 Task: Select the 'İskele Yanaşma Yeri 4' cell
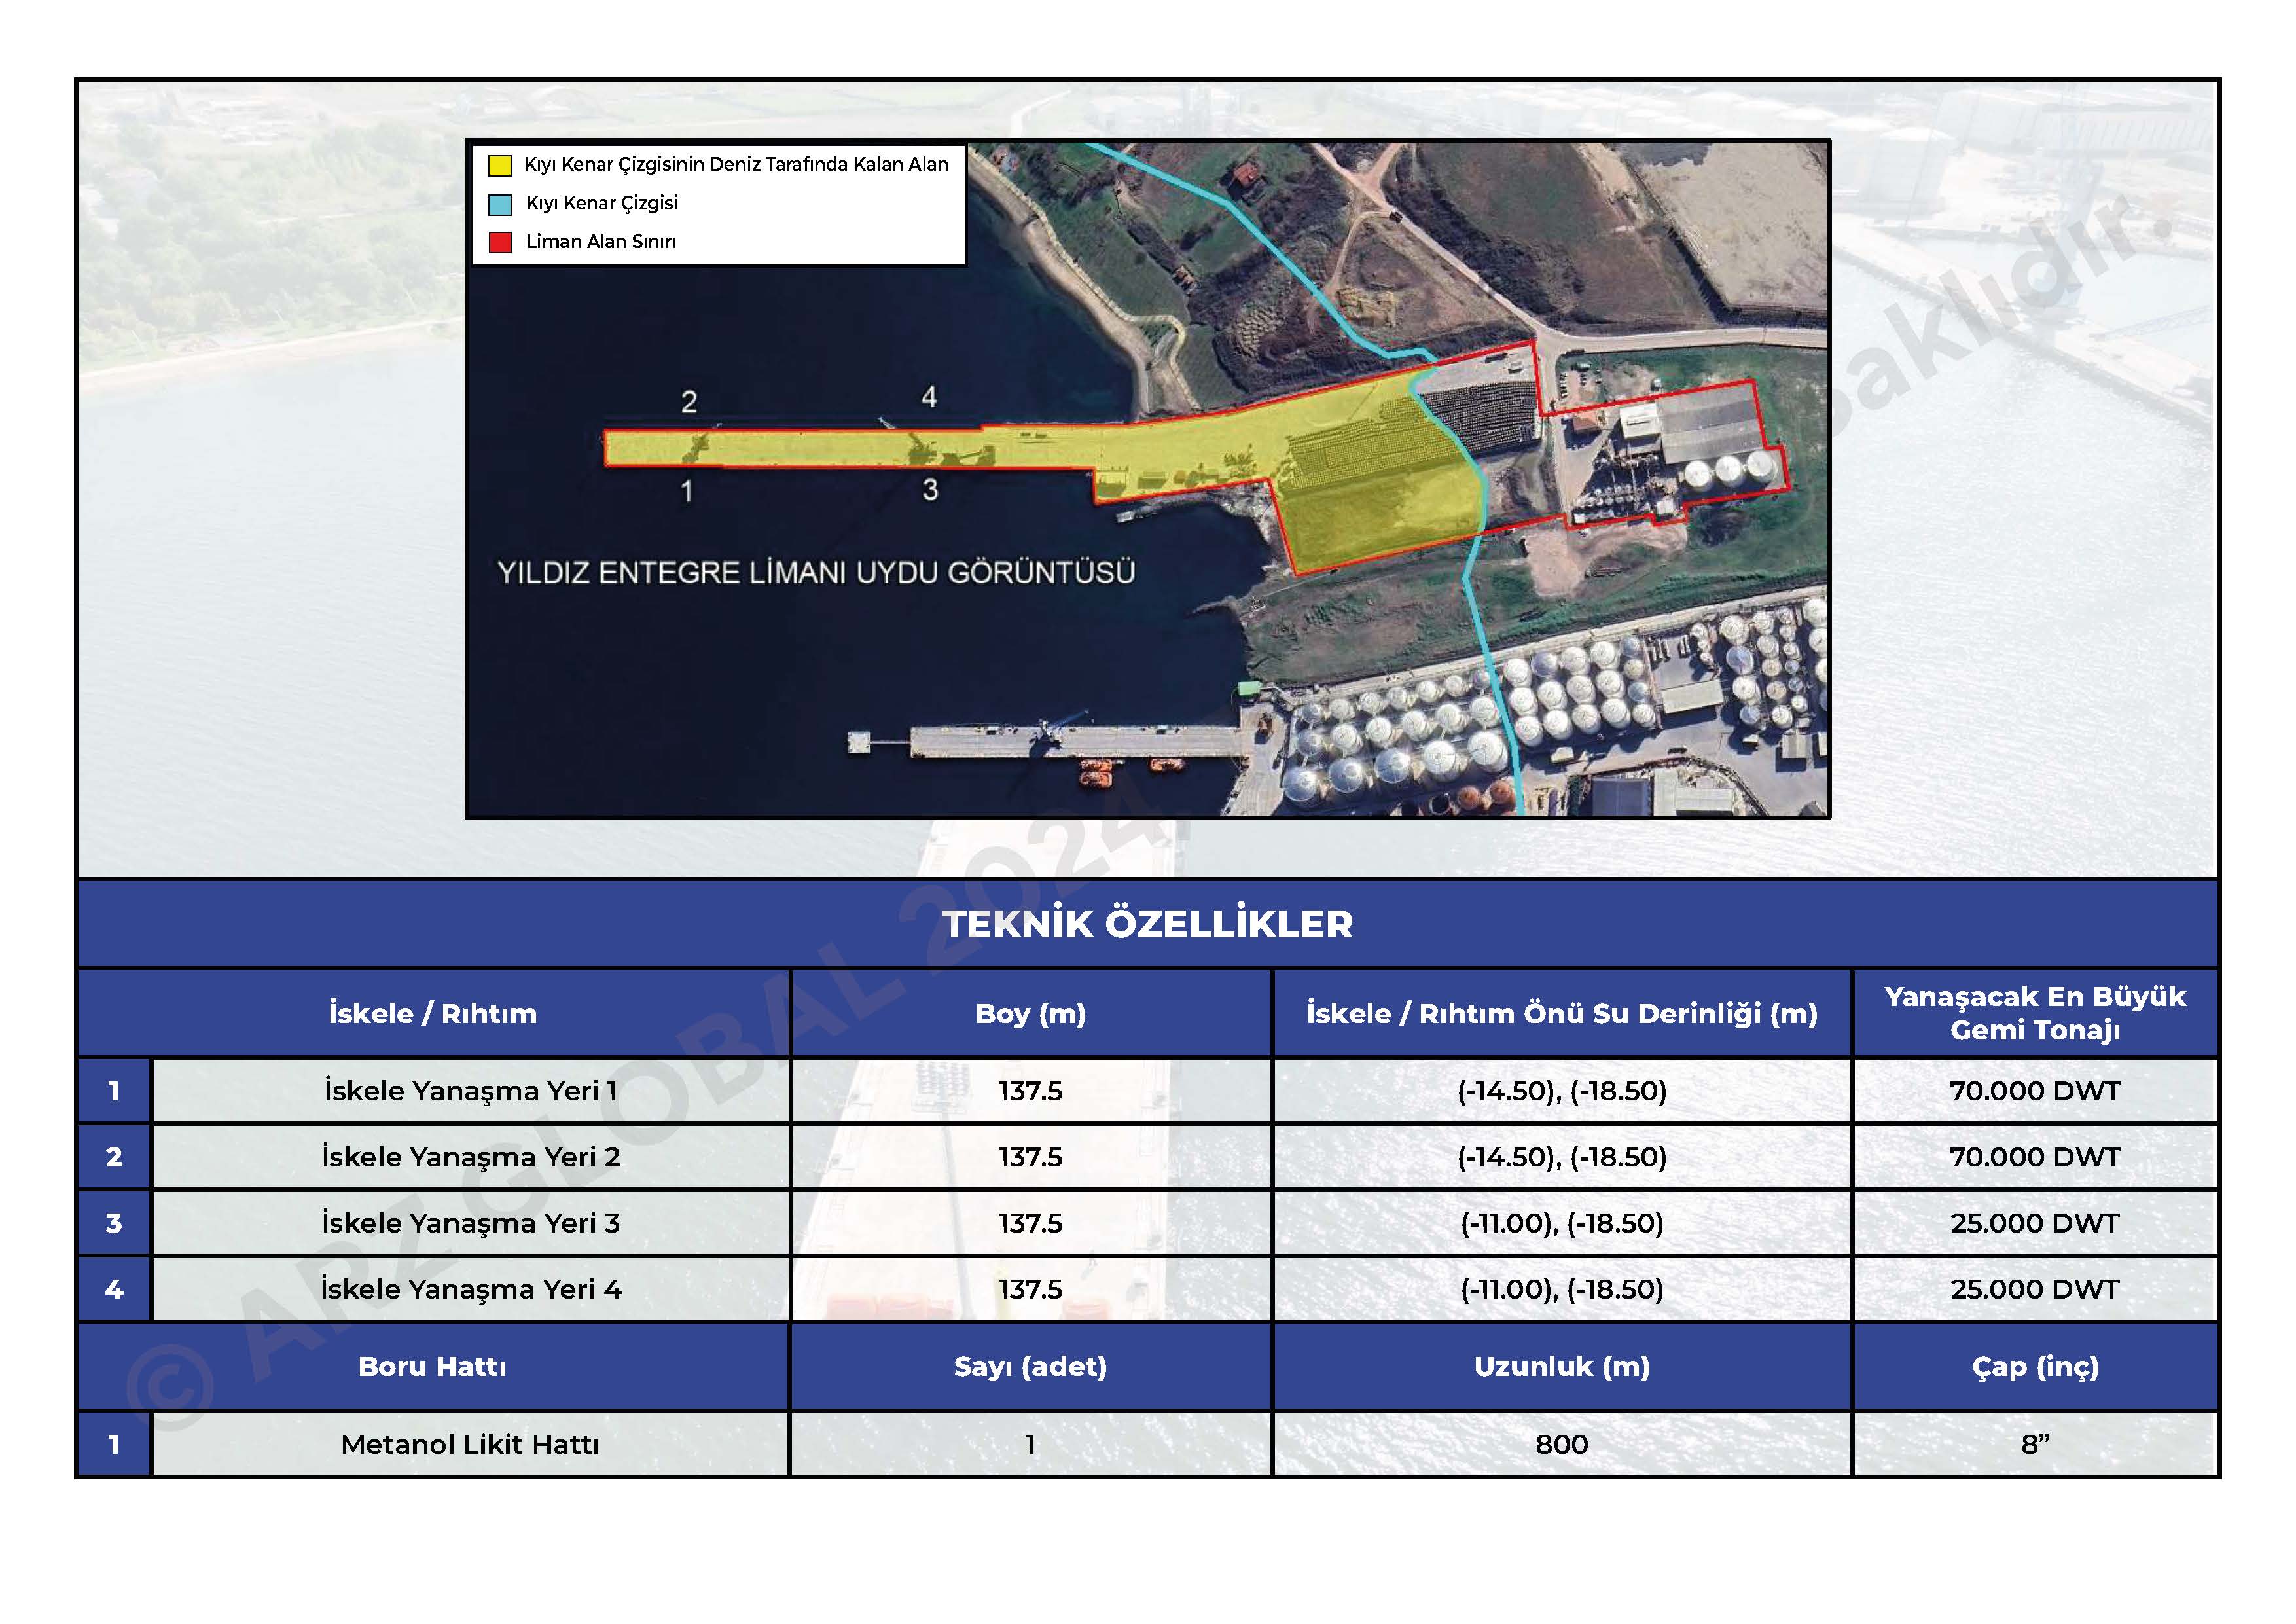click(471, 1289)
